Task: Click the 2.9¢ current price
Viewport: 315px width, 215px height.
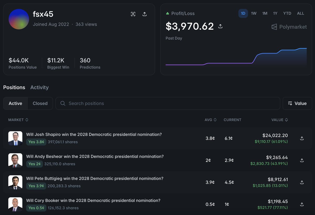Action: point(229,160)
